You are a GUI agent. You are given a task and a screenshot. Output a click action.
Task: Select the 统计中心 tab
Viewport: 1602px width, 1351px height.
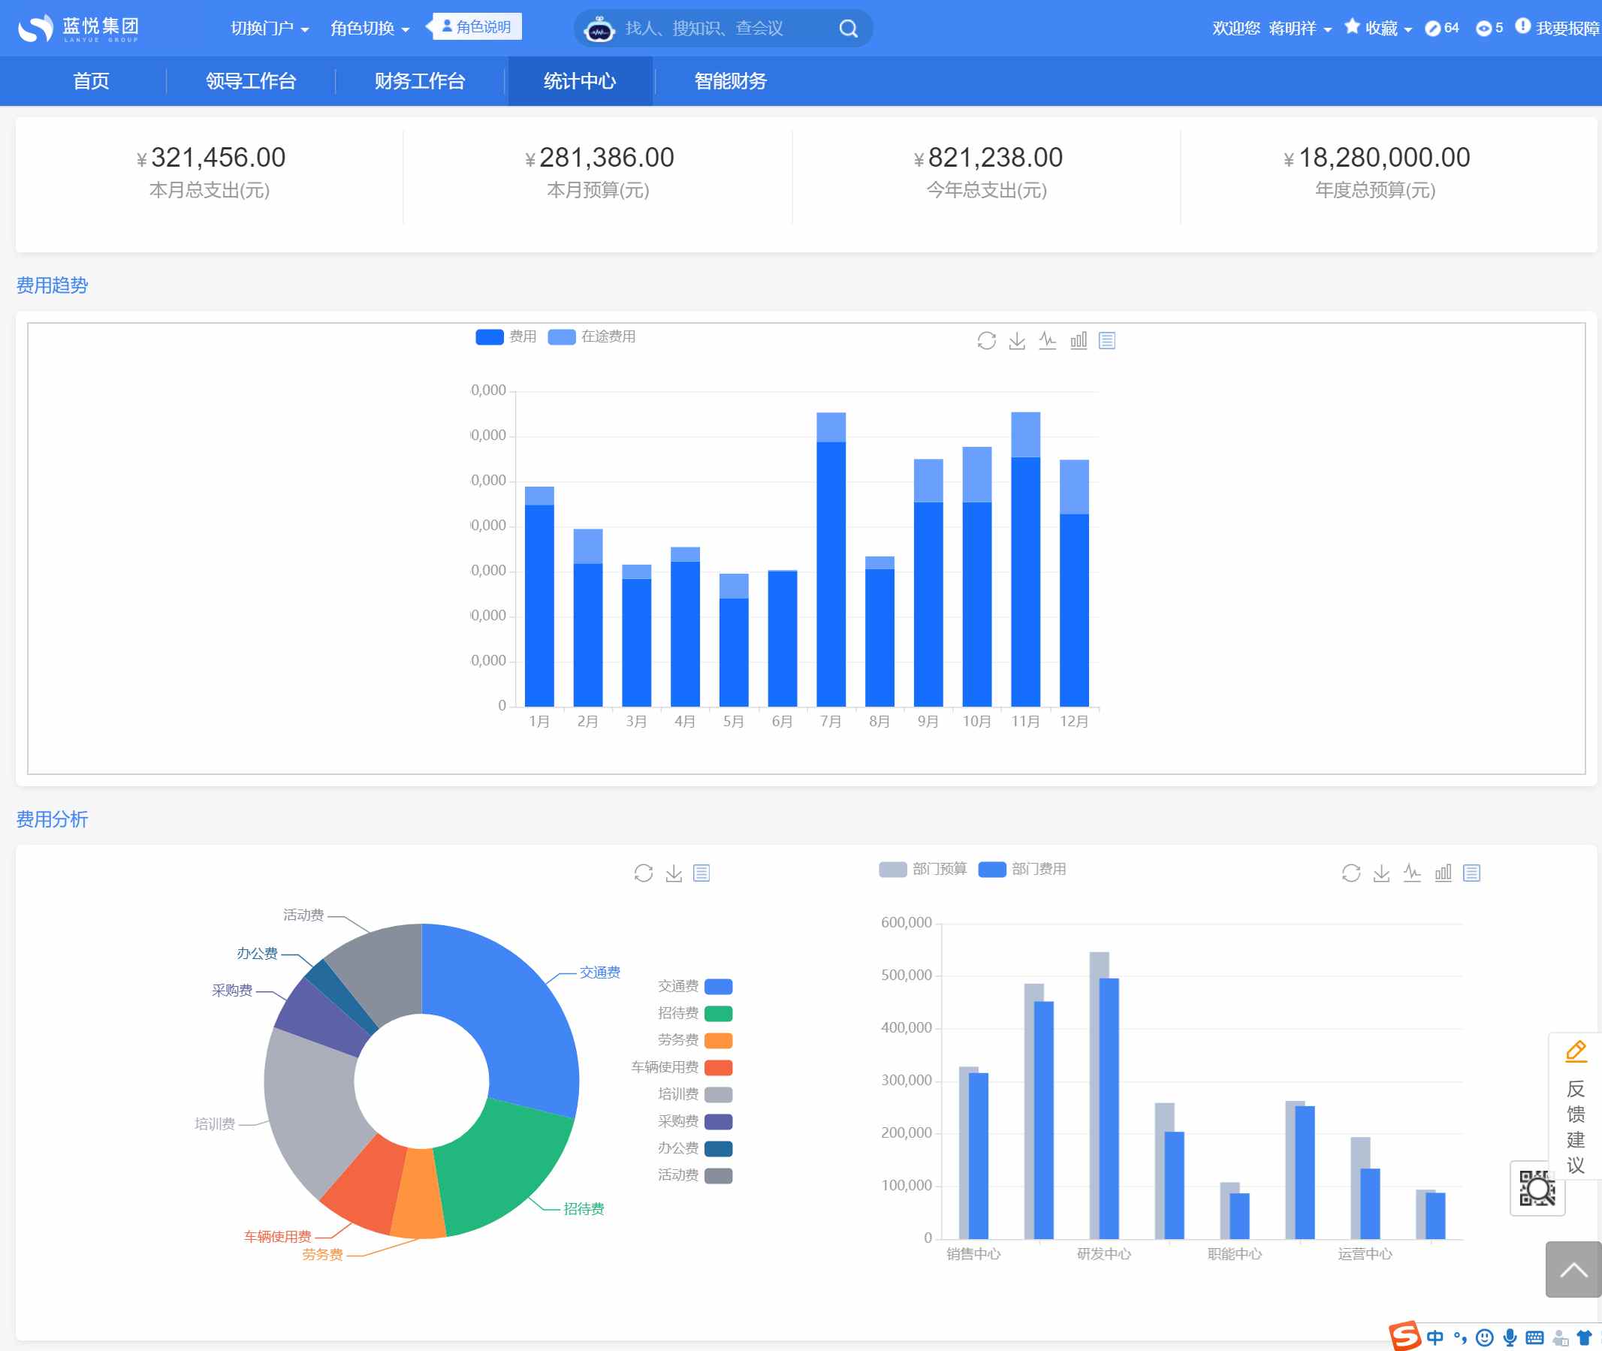coord(580,81)
